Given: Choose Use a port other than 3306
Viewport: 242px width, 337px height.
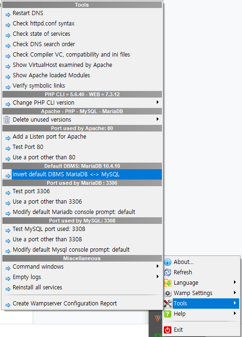Looking at the screenshot, I should pos(82,202).
